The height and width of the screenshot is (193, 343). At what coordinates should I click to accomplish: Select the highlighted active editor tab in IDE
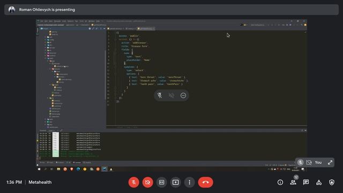146,28
